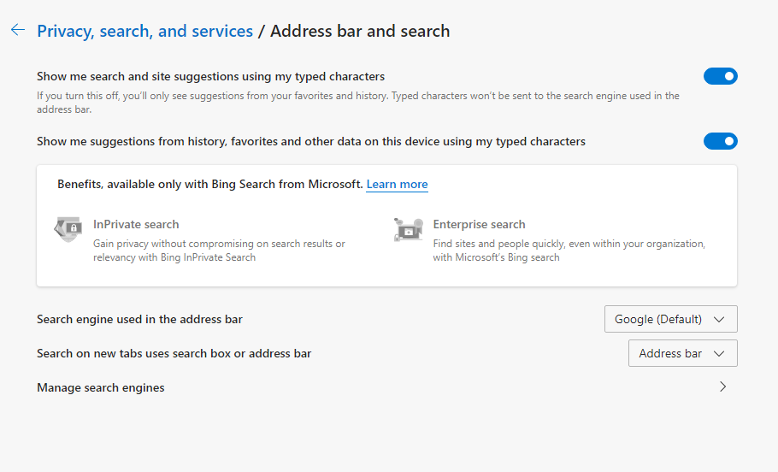Click the InPrivate search description text
The image size is (778, 472).
point(219,251)
